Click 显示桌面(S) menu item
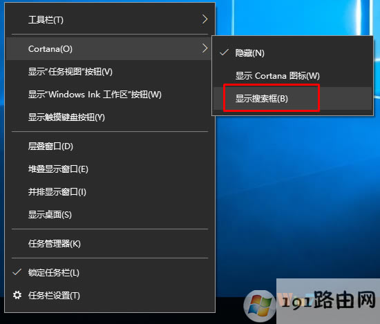The height and width of the screenshot is (324, 380). (110, 215)
